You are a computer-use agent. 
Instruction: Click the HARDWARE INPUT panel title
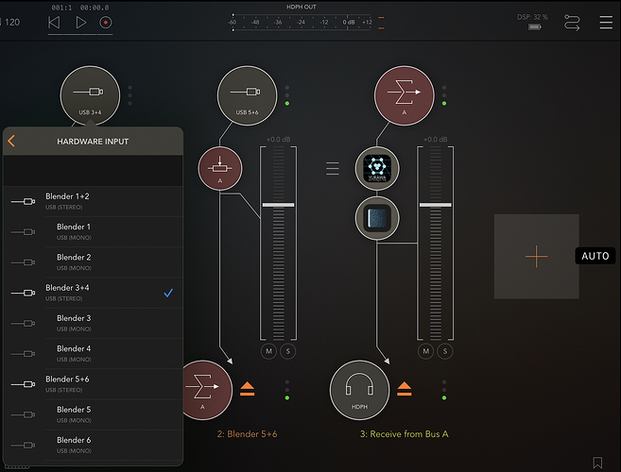[x=93, y=142]
